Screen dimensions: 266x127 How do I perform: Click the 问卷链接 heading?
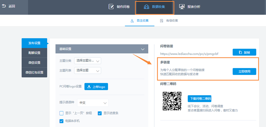pos(167,46)
